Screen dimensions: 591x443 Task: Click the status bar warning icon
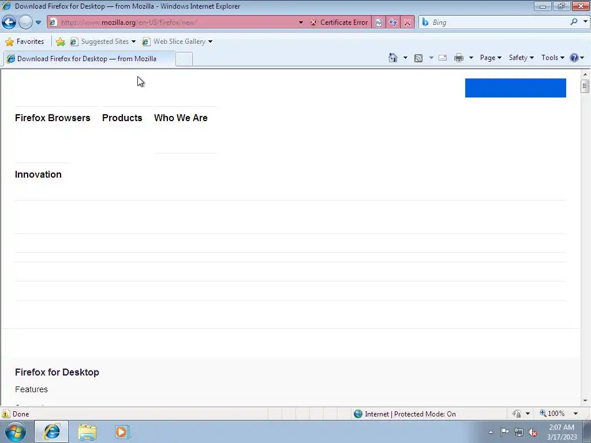tap(6, 414)
